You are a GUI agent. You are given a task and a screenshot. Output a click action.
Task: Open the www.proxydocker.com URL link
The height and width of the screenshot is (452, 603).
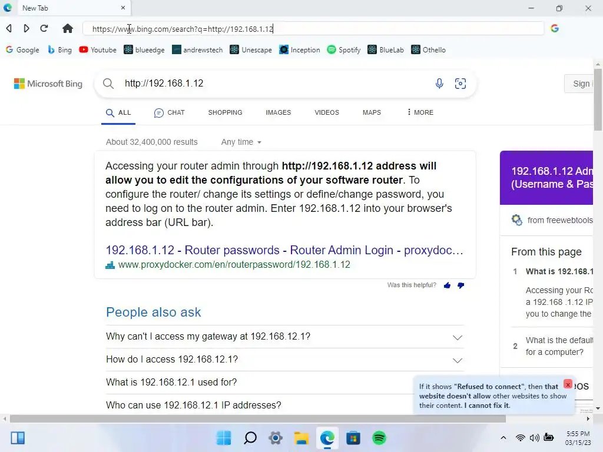click(x=234, y=265)
